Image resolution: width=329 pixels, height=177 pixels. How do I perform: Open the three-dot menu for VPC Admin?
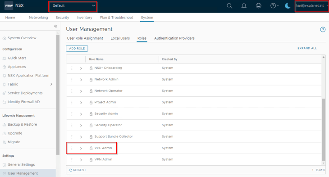click(72, 148)
